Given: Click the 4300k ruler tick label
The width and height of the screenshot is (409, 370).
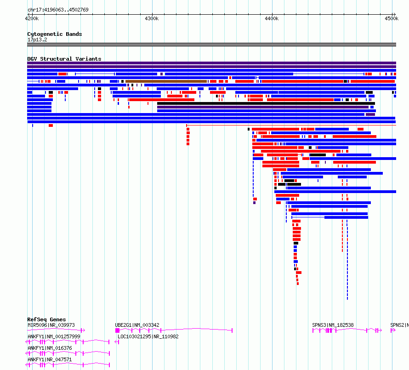Looking at the screenshot, I should click(x=152, y=18).
